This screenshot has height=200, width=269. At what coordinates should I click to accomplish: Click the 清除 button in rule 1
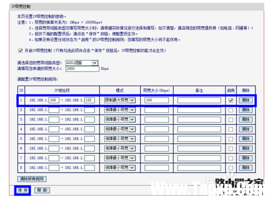coord(246,100)
